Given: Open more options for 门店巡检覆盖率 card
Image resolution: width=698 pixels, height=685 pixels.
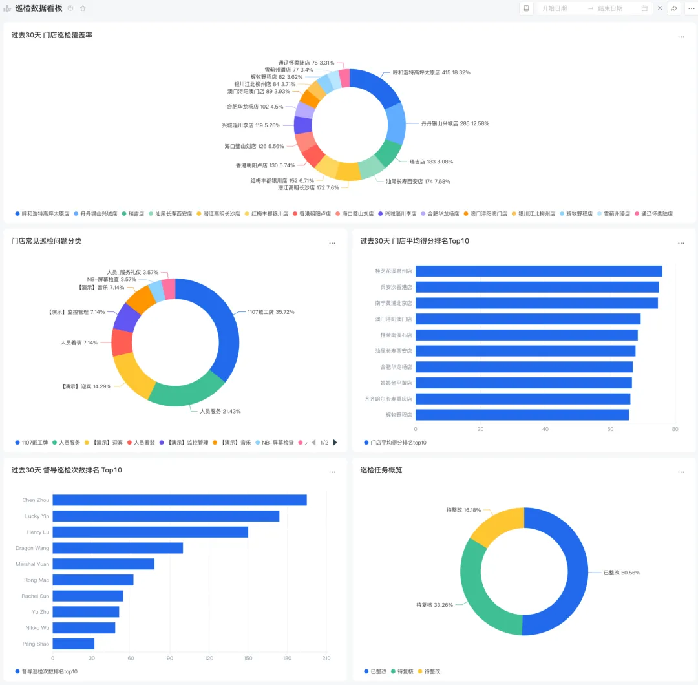Looking at the screenshot, I should [x=681, y=37].
